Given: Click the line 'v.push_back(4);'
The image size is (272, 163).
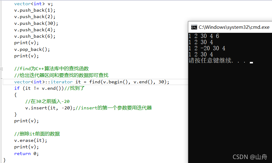Looking at the screenshot, I should [35, 30].
